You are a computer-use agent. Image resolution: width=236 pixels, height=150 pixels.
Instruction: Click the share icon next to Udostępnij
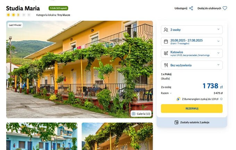pyautogui.click(x=191, y=8)
